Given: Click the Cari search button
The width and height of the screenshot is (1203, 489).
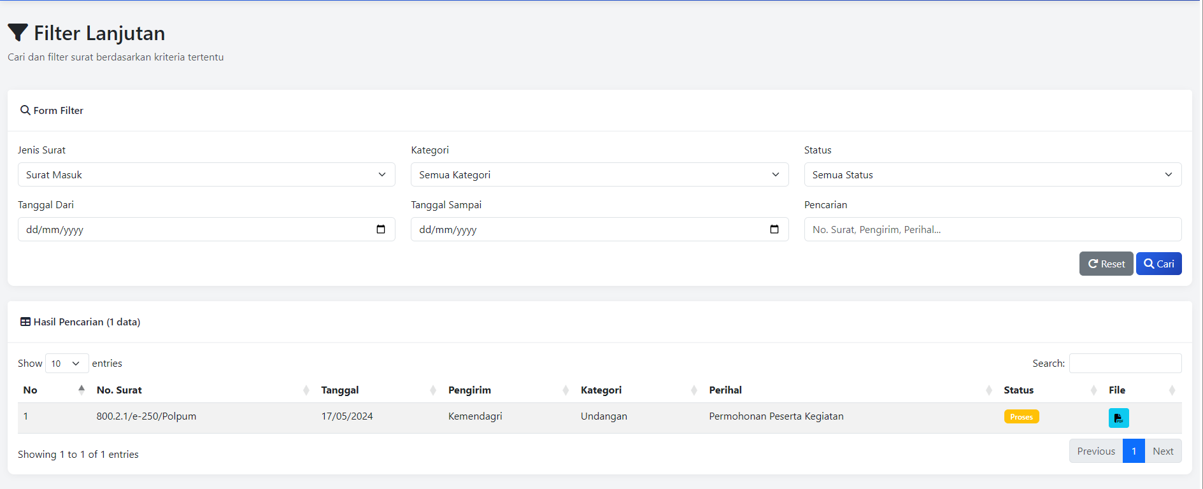Looking at the screenshot, I should pos(1159,264).
